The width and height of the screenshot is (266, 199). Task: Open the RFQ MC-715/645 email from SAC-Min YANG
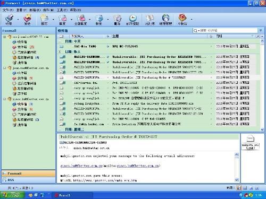click(159, 46)
